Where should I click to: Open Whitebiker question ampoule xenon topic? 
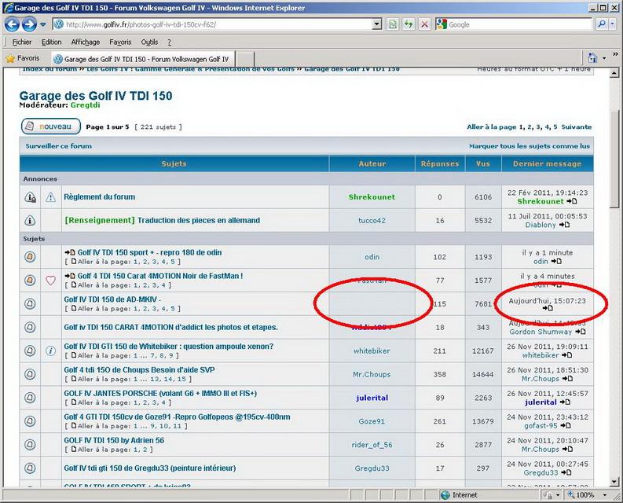169,347
